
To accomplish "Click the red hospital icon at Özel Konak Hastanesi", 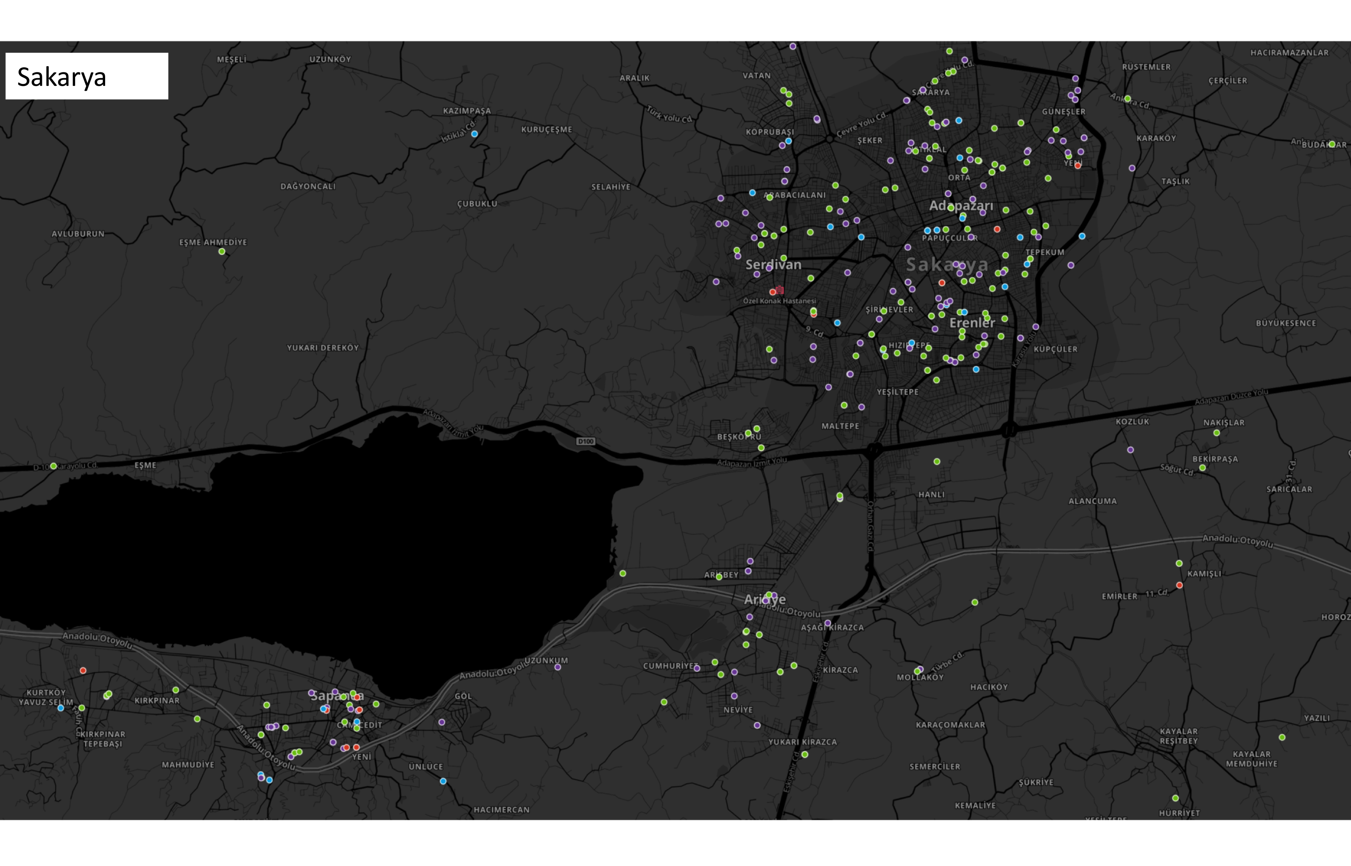I will point(780,290).
